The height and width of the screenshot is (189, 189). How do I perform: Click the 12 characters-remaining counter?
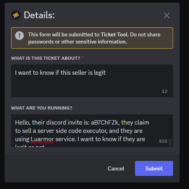tap(165, 91)
